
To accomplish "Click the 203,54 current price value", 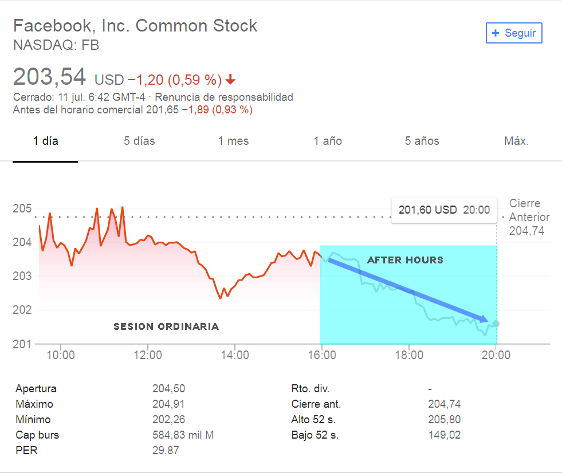I will (x=49, y=77).
